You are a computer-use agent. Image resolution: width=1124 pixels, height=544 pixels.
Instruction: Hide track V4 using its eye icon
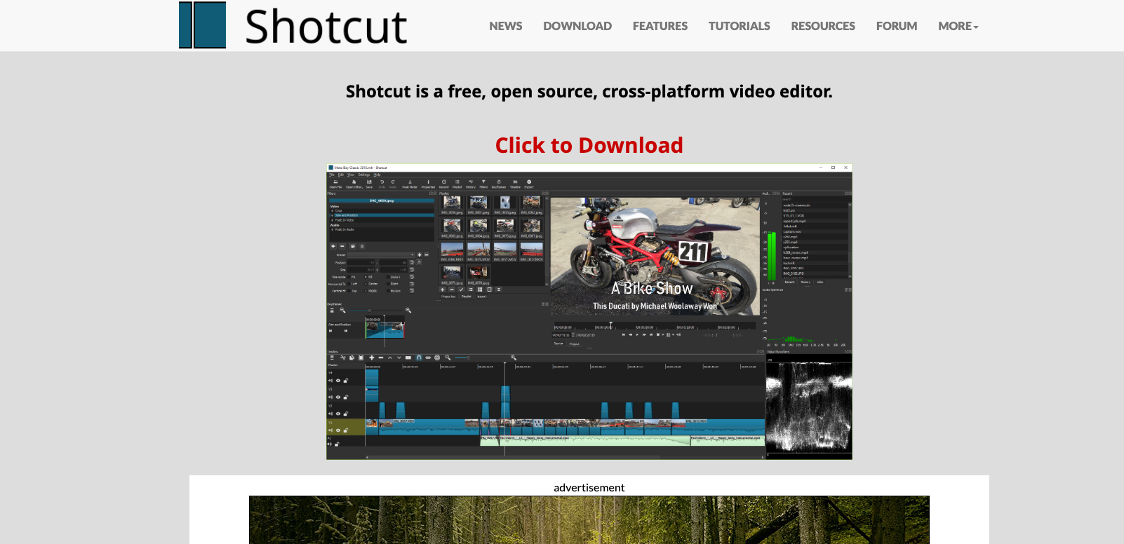(338, 381)
